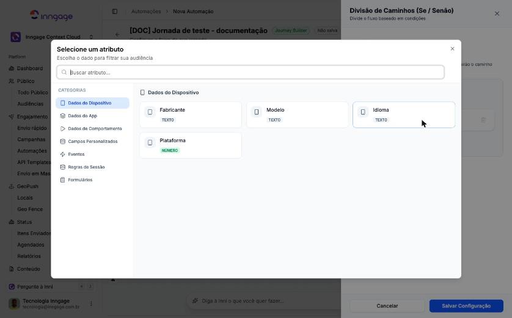Image resolution: width=512 pixels, height=318 pixels.
Task: Click the search magnifier icon
Action: 64,73
